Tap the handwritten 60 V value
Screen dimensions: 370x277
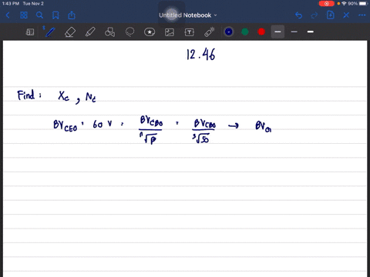pyautogui.click(x=103, y=124)
